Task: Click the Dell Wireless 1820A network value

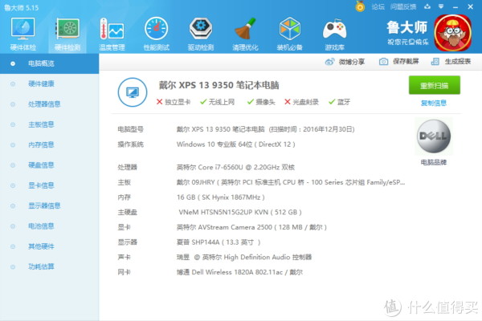Action: tap(239, 272)
